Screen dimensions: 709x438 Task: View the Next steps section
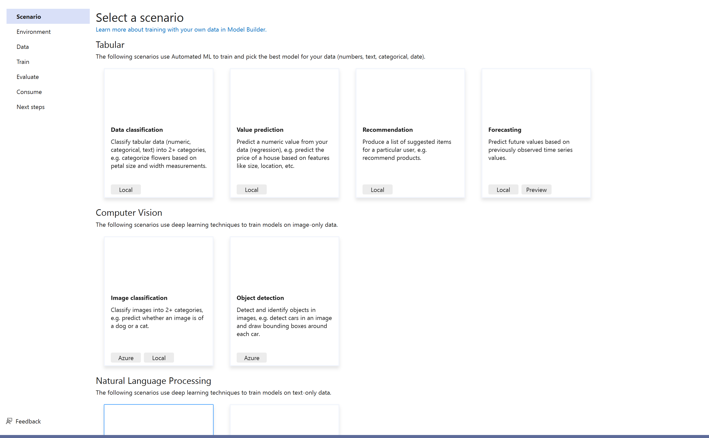tap(30, 107)
